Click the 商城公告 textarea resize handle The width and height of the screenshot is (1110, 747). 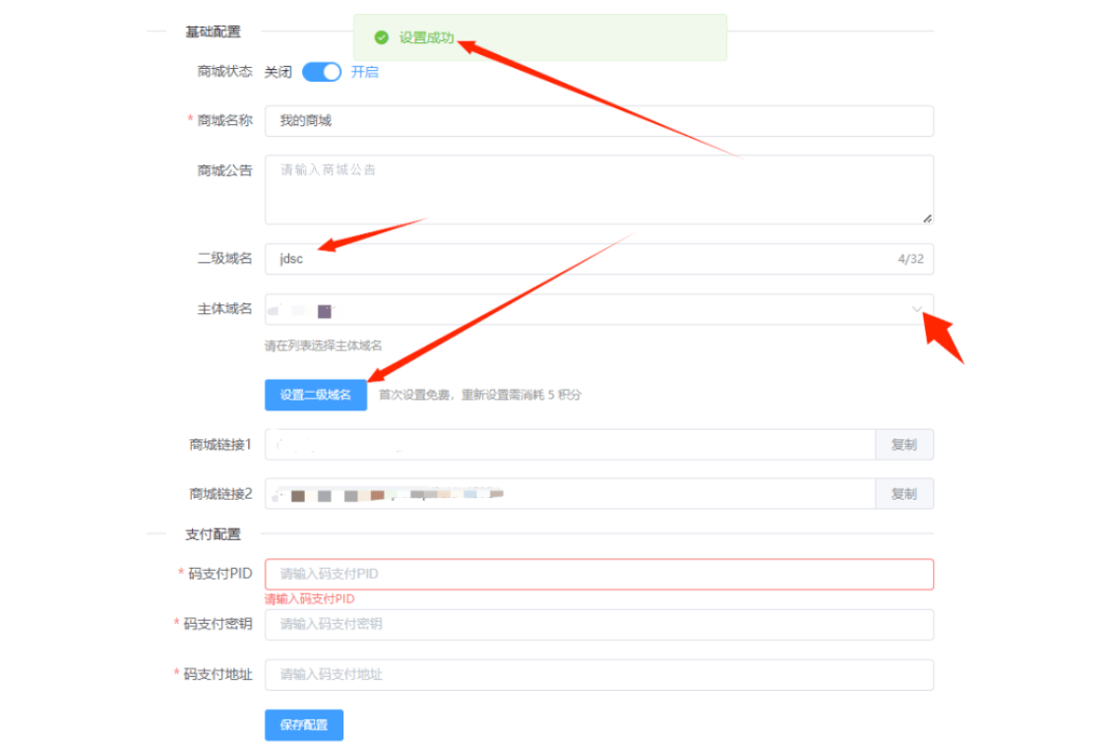click(927, 218)
